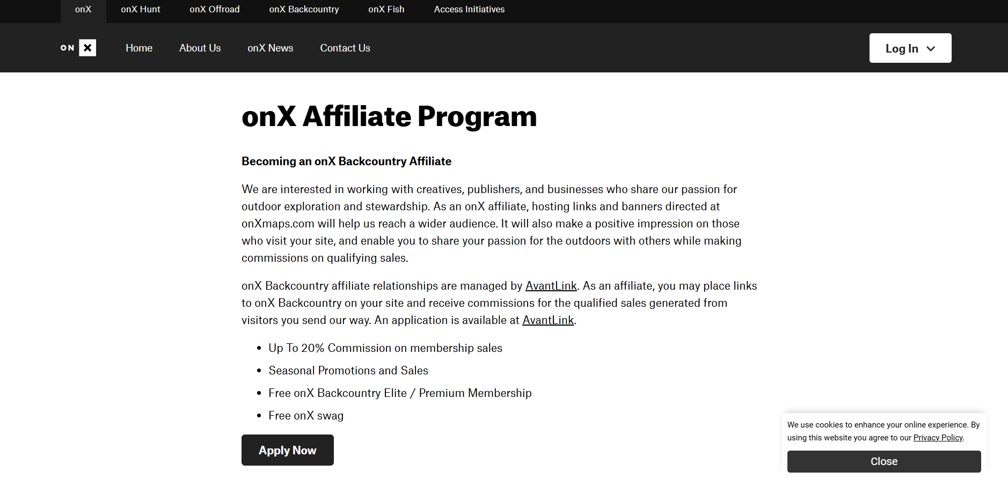The height and width of the screenshot is (486, 1008).
Task: Select the onX tab in top bar
Action: (x=83, y=9)
